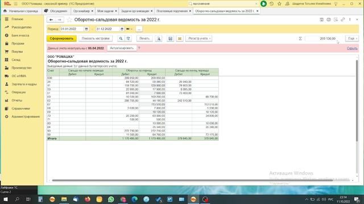Expand the Регистр учета dropdown

(199, 39)
